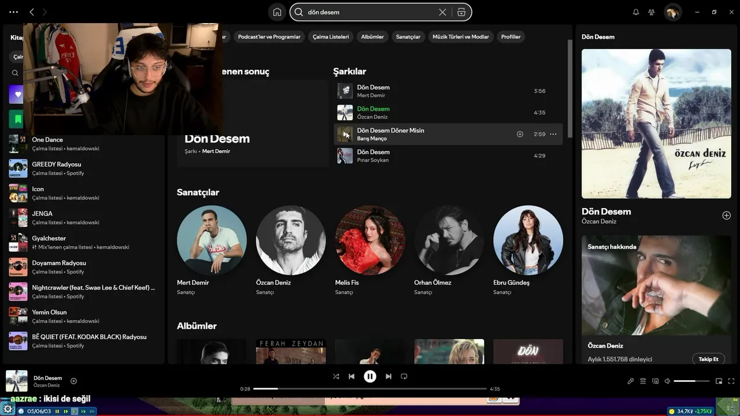Open the three-dot app menu

[13, 12]
